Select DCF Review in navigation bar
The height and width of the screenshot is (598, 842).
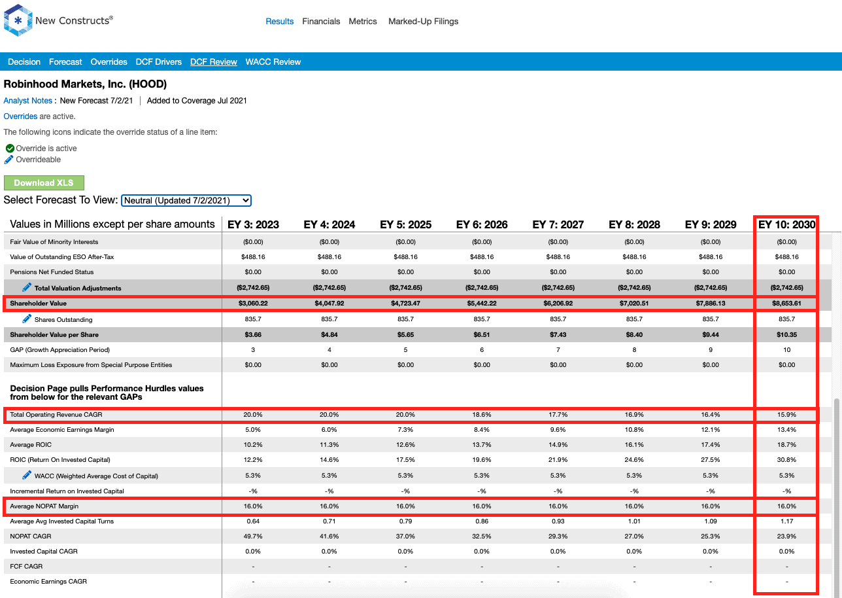click(214, 62)
